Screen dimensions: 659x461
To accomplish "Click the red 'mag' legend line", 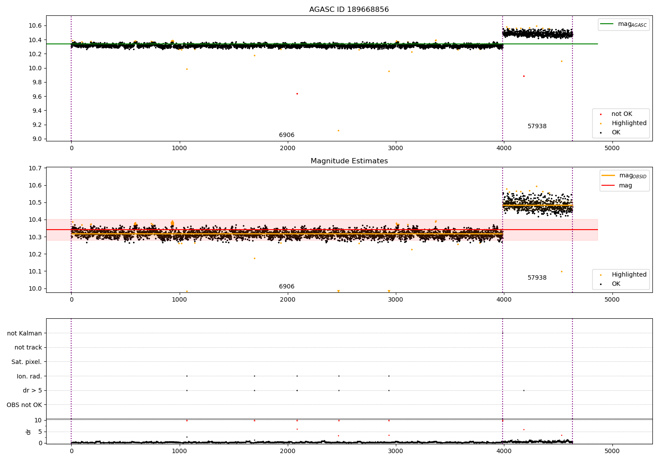I will point(608,186).
